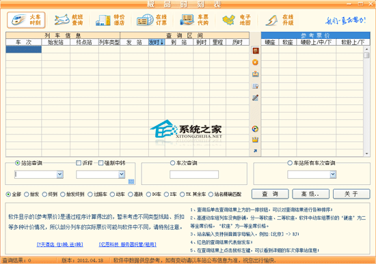Sort by 发时 column header
The width and height of the screenshot is (376, 264).
pos(157,42)
